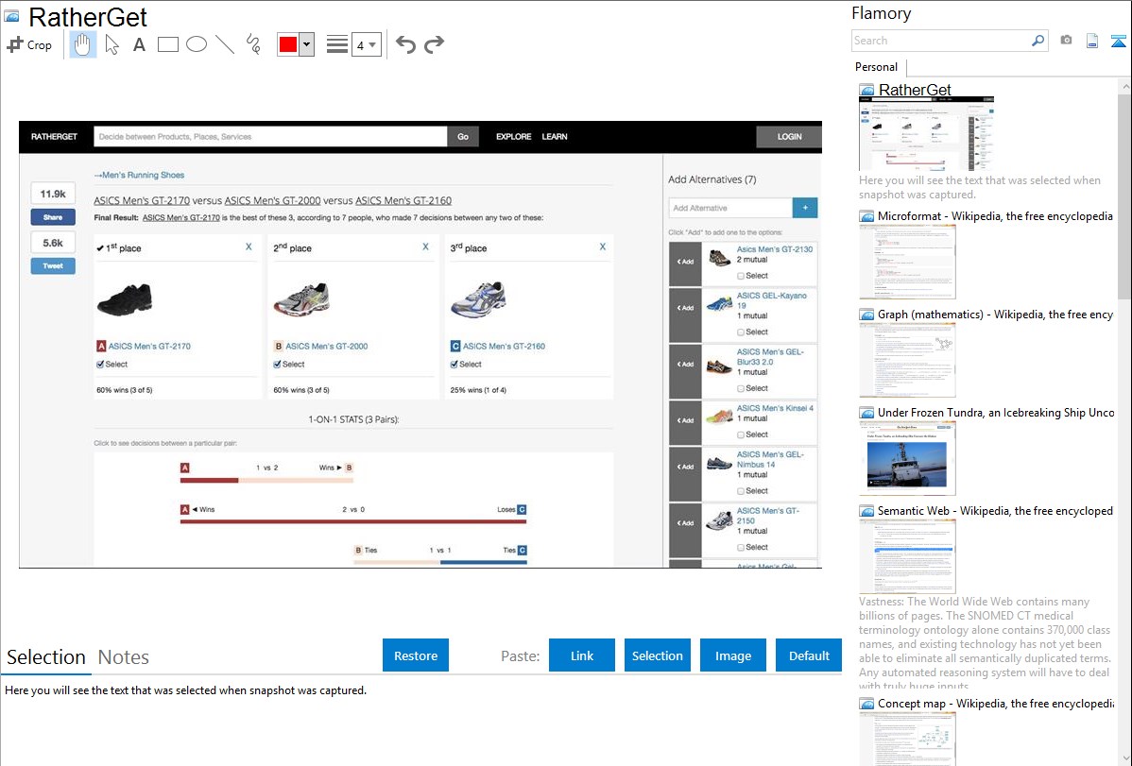Paste as Image

(733, 655)
